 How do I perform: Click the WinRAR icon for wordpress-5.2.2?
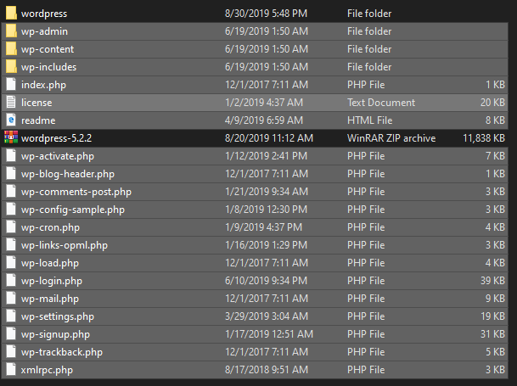pyautogui.click(x=10, y=138)
